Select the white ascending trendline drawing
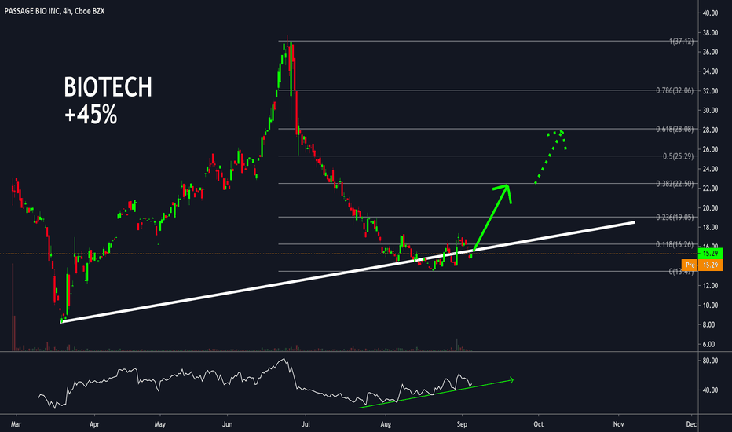Image resolution: width=732 pixels, height=432 pixels. [x=348, y=273]
